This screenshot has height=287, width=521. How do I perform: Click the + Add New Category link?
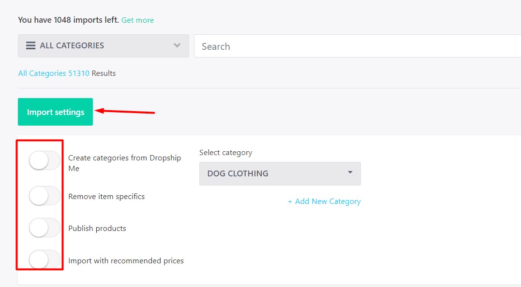coord(324,201)
